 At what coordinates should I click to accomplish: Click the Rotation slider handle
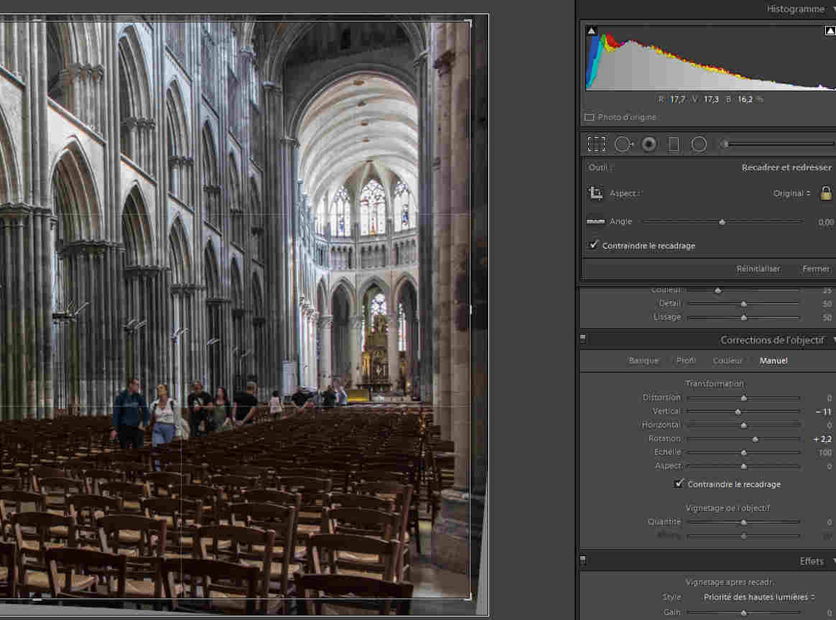(x=755, y=439)
